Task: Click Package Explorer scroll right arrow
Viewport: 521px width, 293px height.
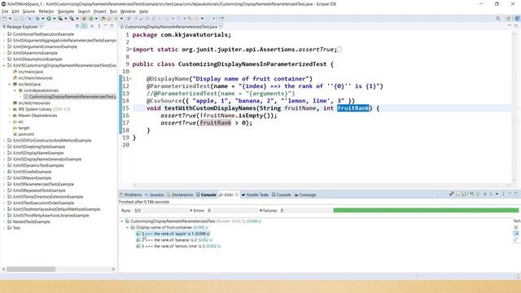Action: coord(113,269)
